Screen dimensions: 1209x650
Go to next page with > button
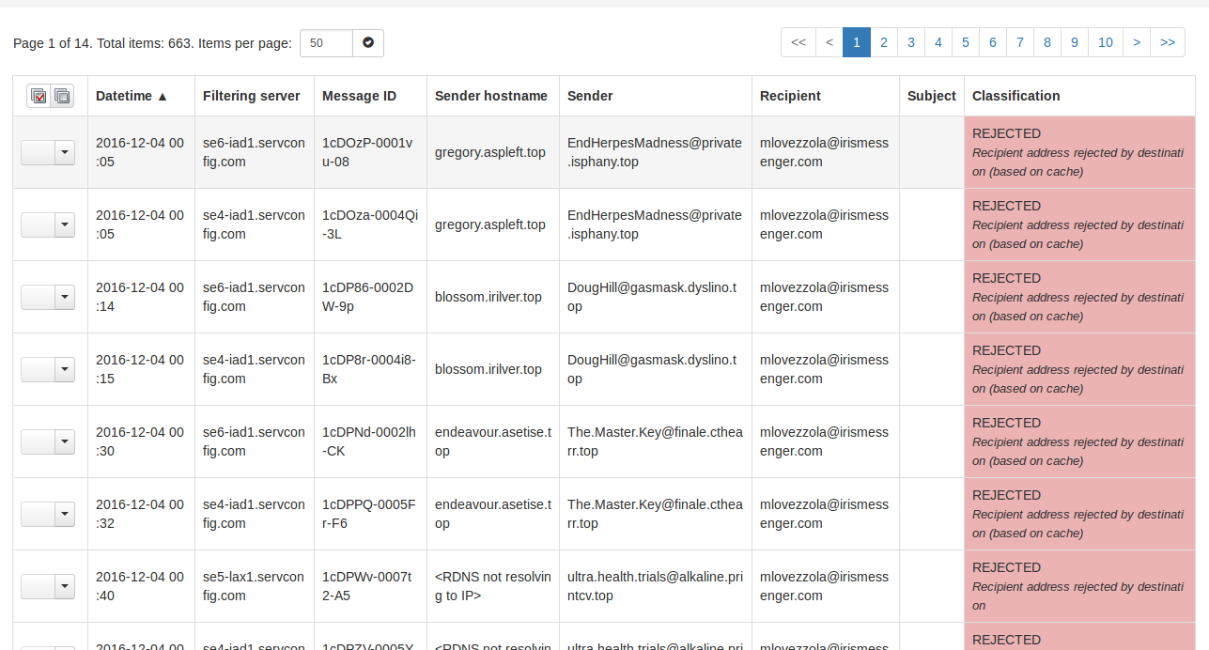(1137, 42)
